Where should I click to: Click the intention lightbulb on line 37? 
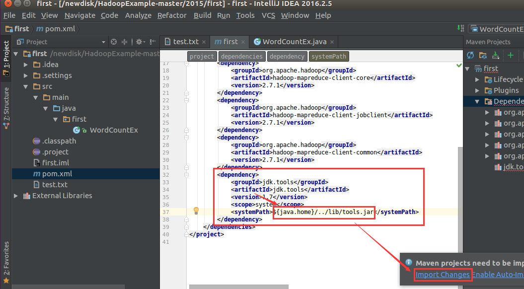point(196,211)
